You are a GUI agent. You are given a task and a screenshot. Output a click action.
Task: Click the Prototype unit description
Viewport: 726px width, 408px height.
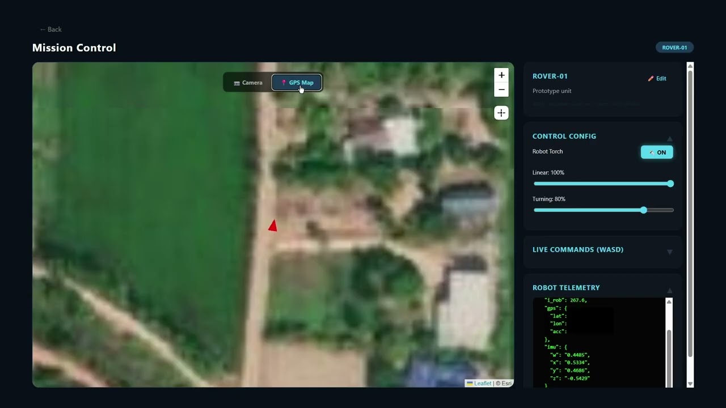[x=552, y=91]
